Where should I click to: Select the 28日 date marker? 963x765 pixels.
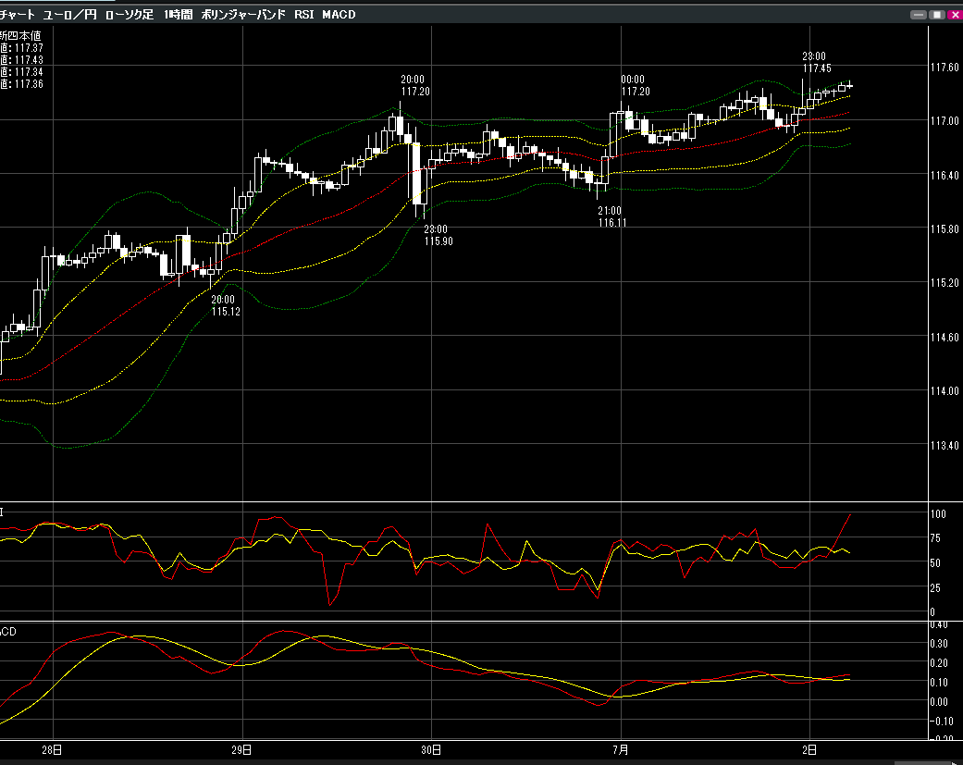(53, 748)
